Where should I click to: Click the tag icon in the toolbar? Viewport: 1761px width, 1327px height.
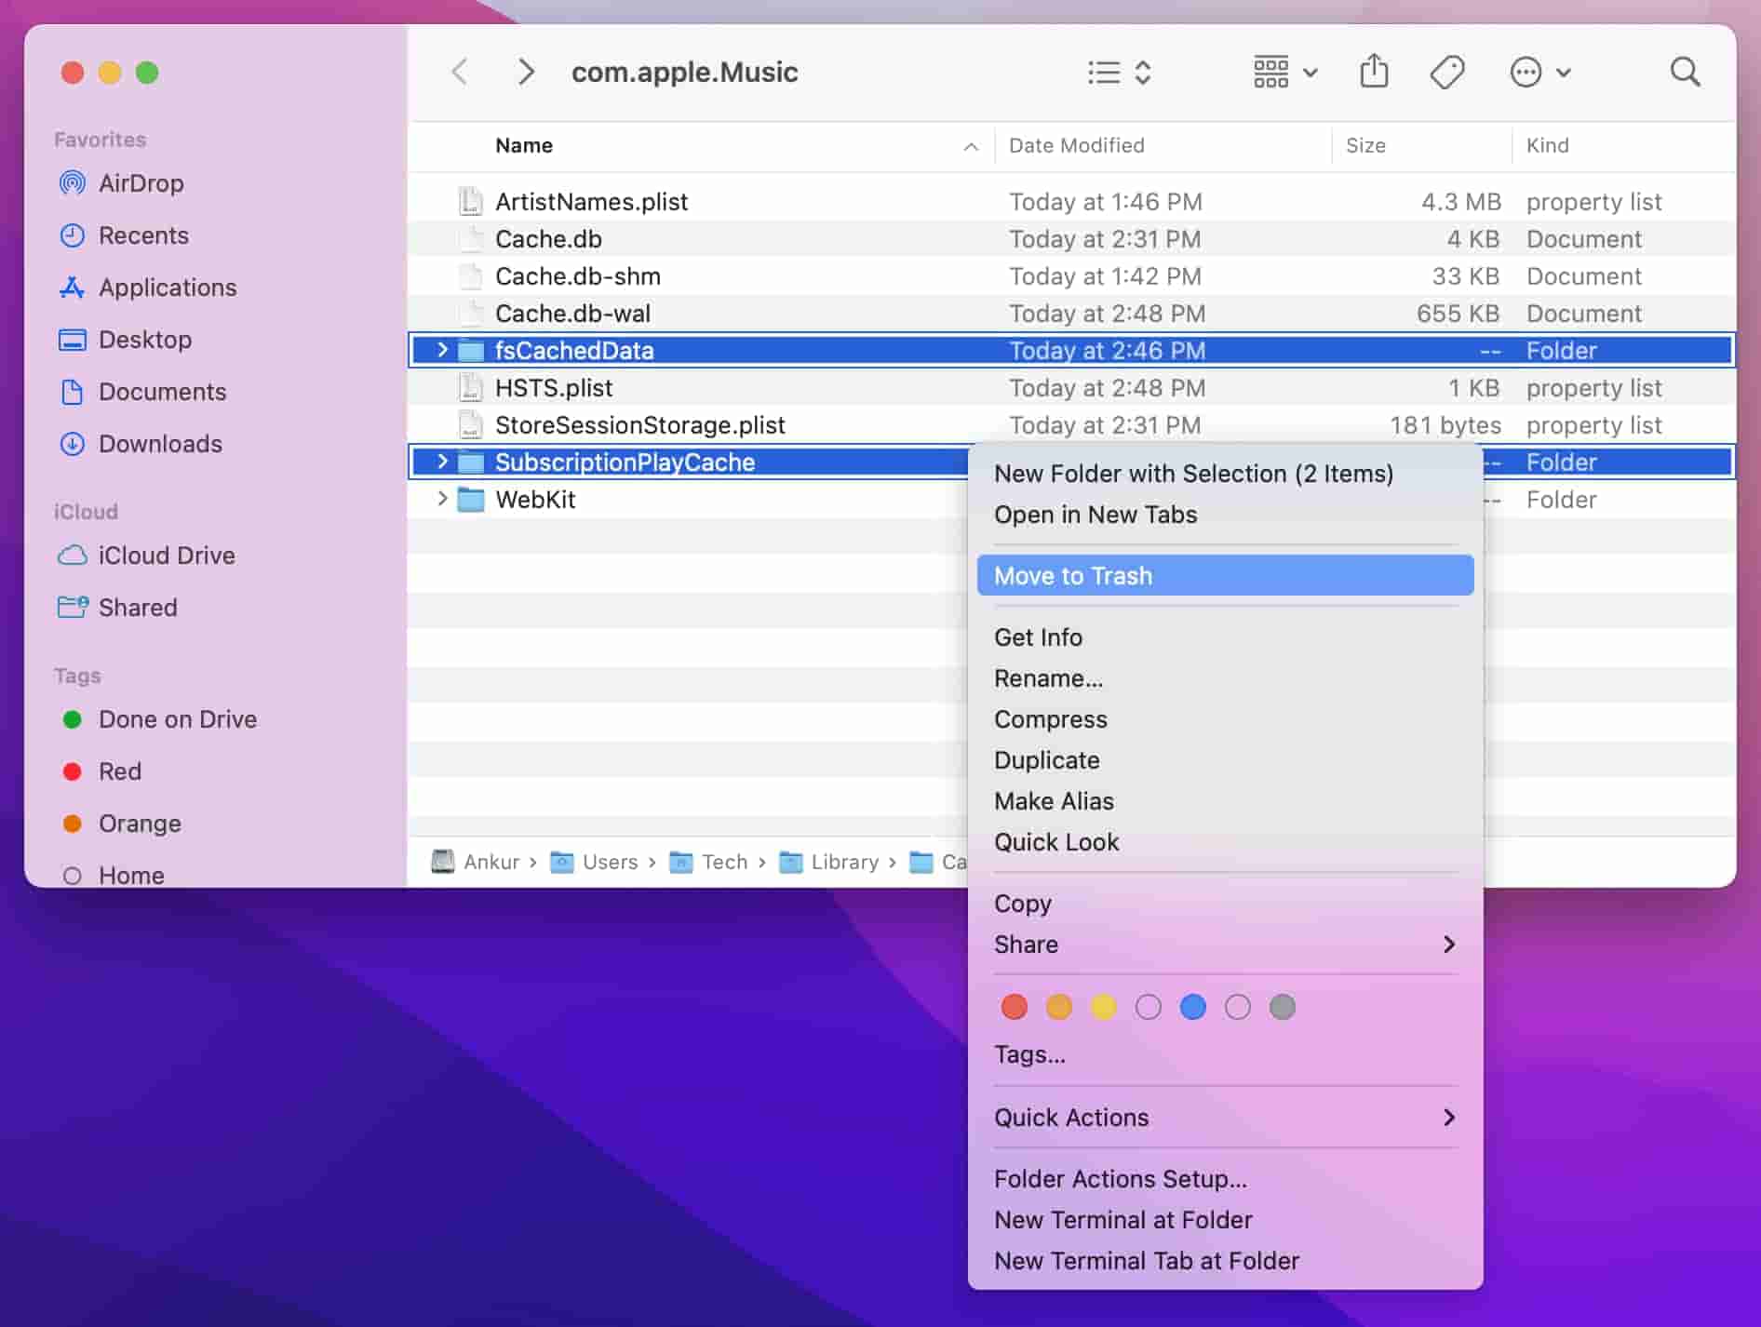1447,72
